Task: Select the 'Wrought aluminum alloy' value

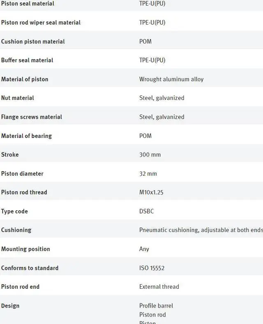Action: coord(171,79)
